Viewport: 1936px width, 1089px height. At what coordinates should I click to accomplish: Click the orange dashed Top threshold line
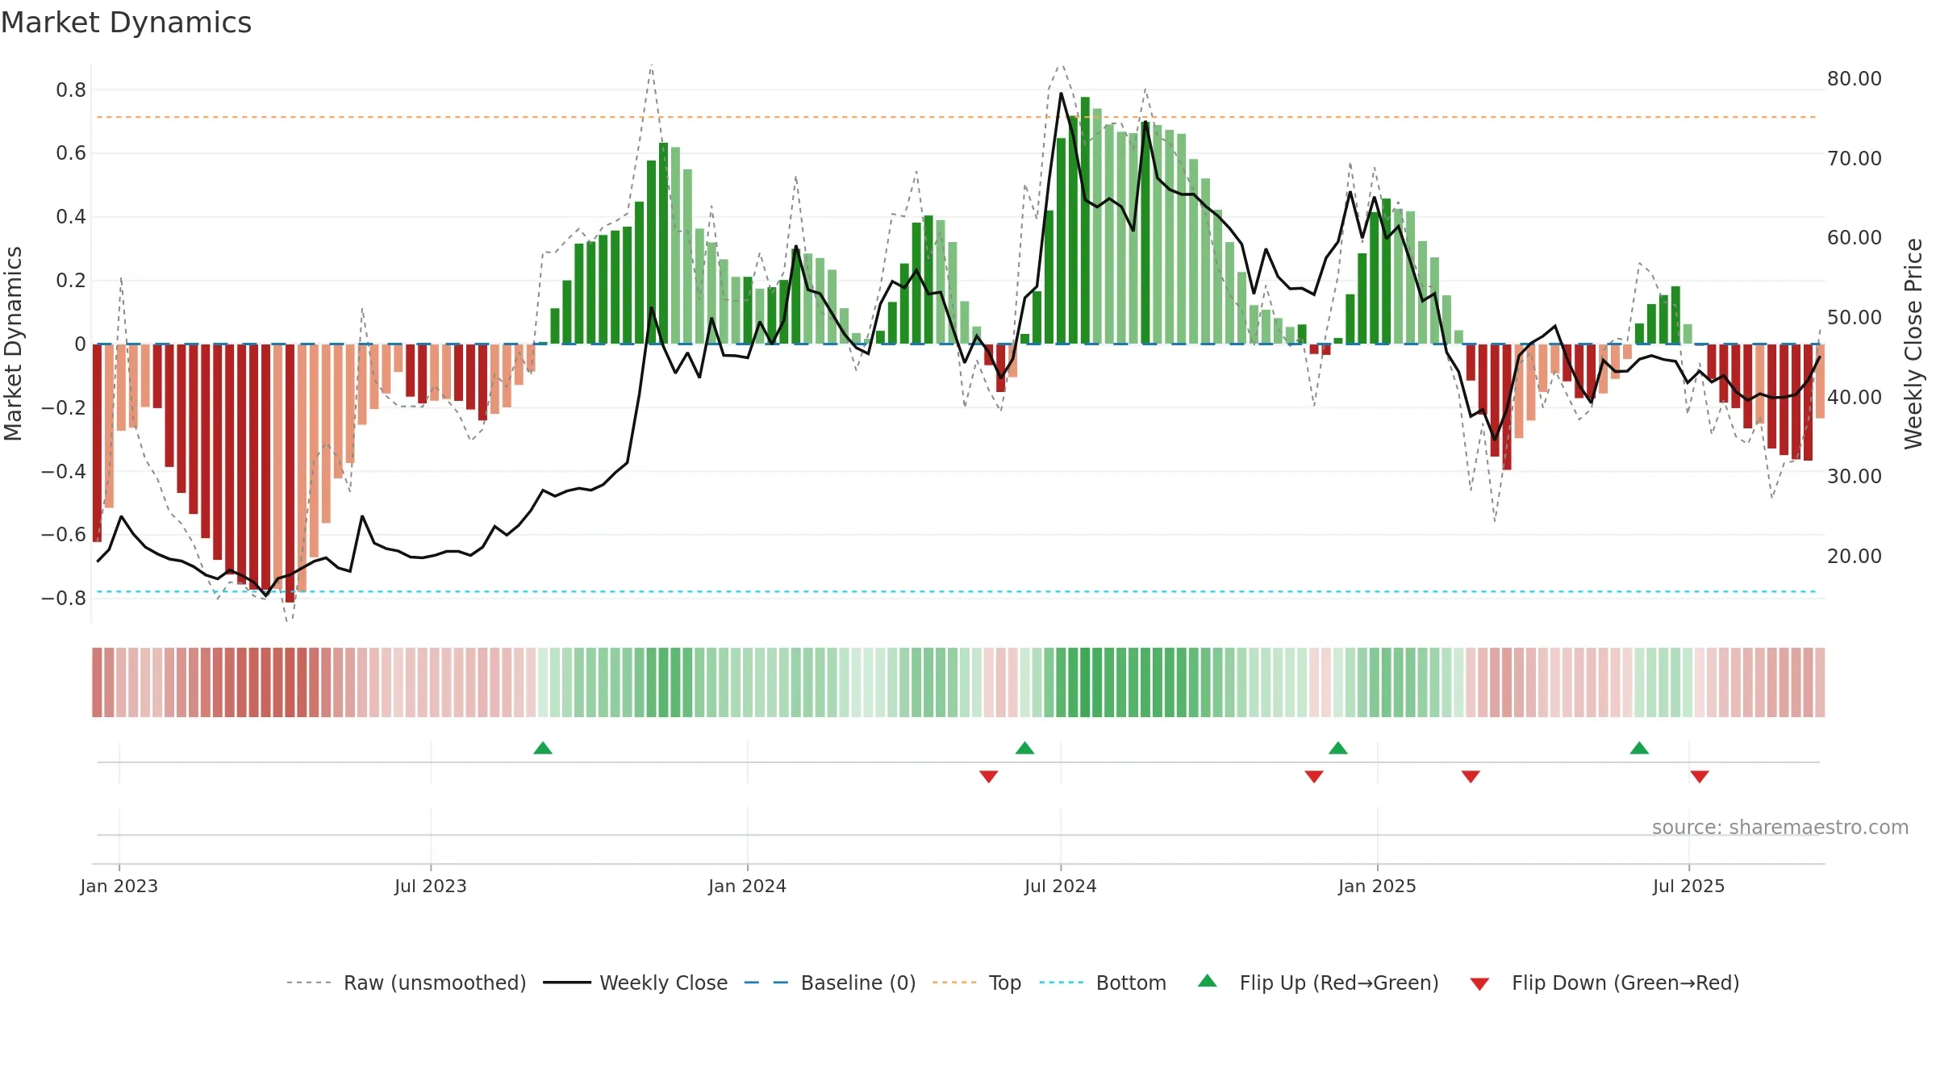pyautogui.click(x=956, y=117)
